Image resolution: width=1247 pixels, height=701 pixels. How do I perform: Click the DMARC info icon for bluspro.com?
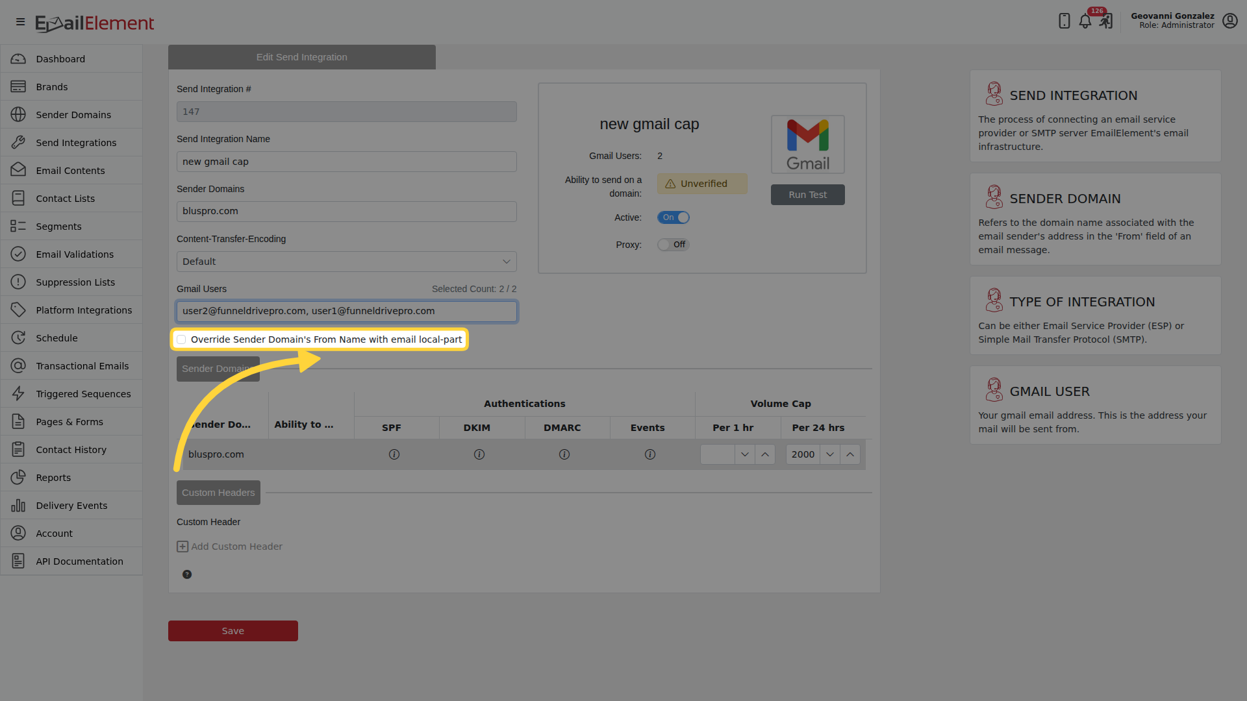[x=564, y=454]
